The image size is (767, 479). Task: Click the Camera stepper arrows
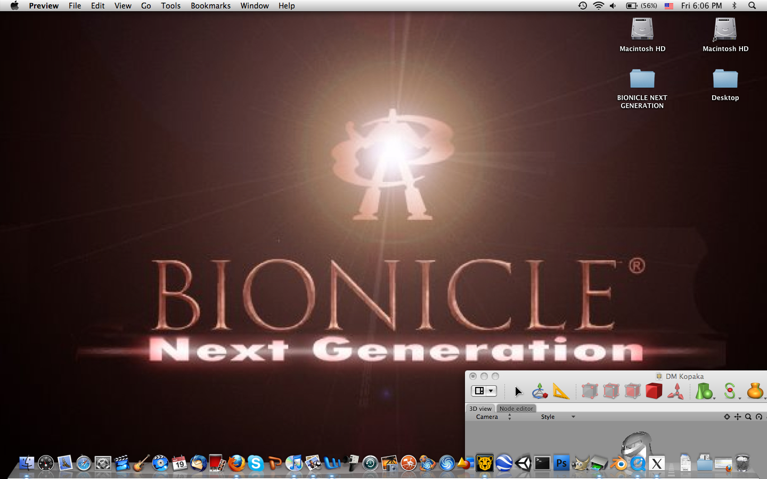(x=509, y=416)
